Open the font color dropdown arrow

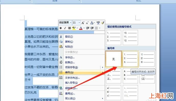(x=84, y=28)
